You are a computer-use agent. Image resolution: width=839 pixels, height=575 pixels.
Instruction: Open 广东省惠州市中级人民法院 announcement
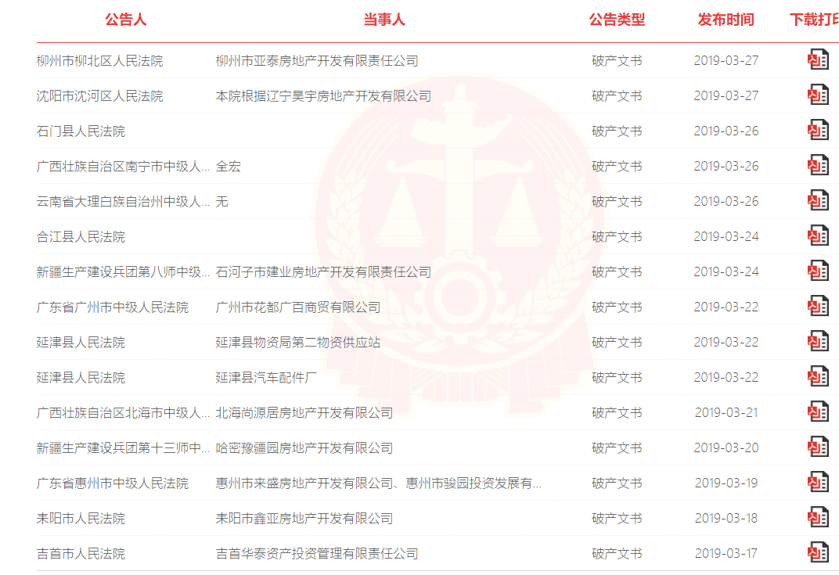pyautogui.click(x=113, y=483)
